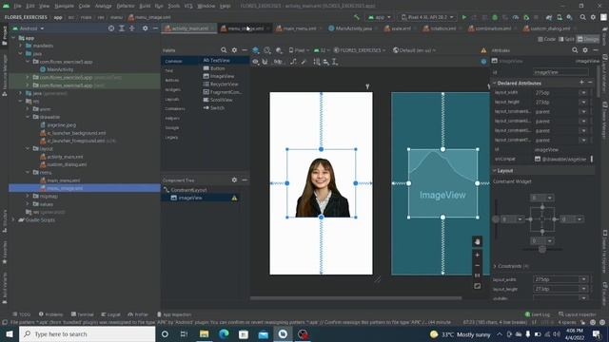Open Attributes panel gear settings

pyautogui.click(x=585, y=50)
